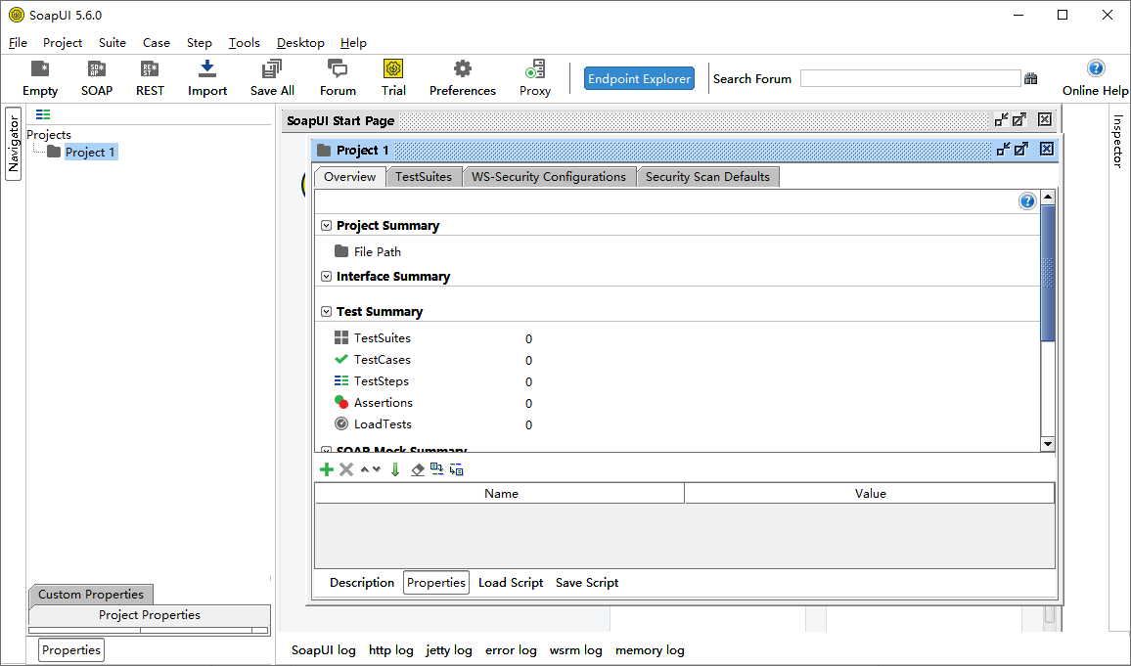Open the wsrm log tab
Screen dimensions: 1131x666
(575, 650)
